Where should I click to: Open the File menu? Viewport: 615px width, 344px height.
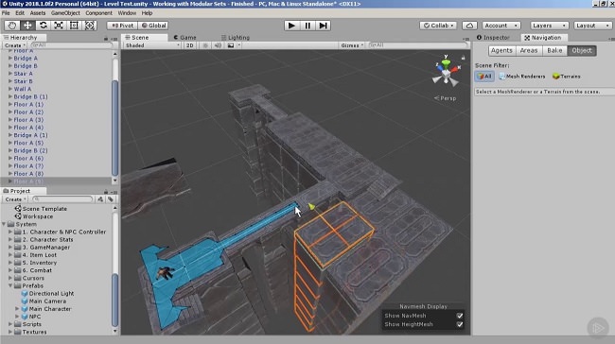(6, 13)
